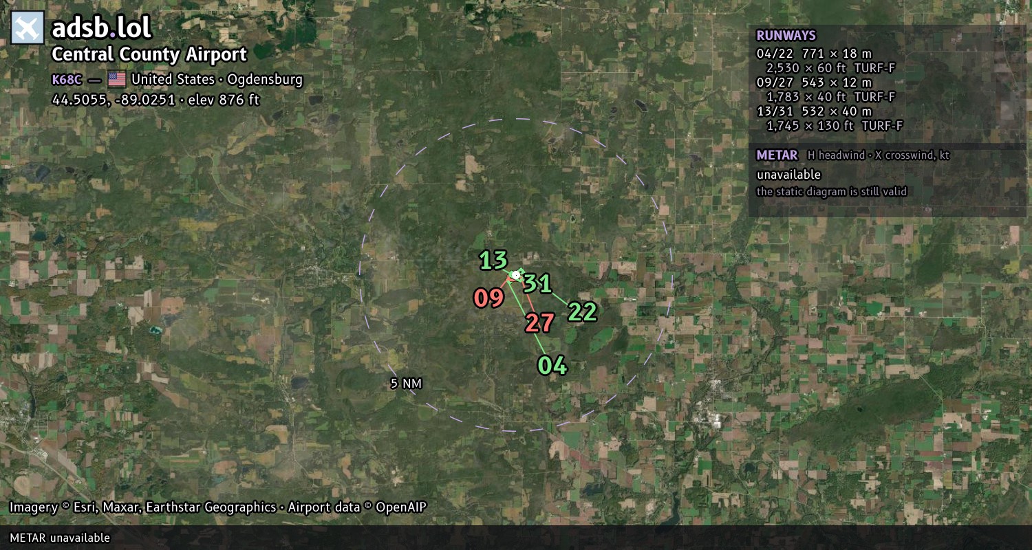
Task: Click the adsb.lol airplane logo icon
Action: pos(28,27)
